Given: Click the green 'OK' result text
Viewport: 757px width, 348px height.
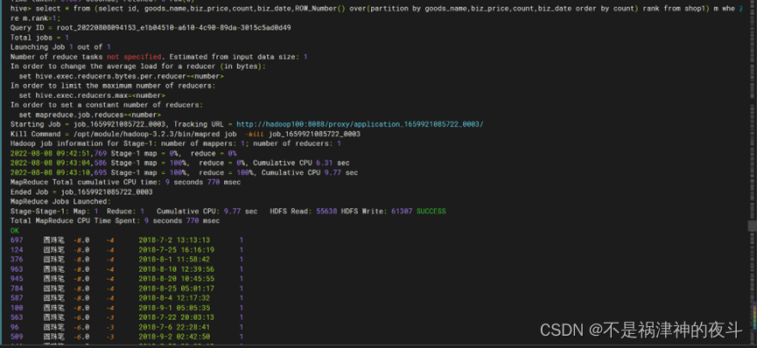Looking at the screenshot, I should tap(15, 231).
